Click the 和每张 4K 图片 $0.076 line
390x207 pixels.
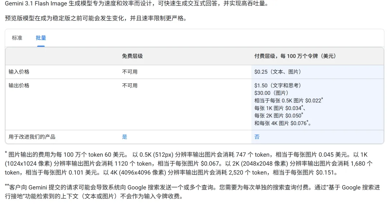pos(283,123)
